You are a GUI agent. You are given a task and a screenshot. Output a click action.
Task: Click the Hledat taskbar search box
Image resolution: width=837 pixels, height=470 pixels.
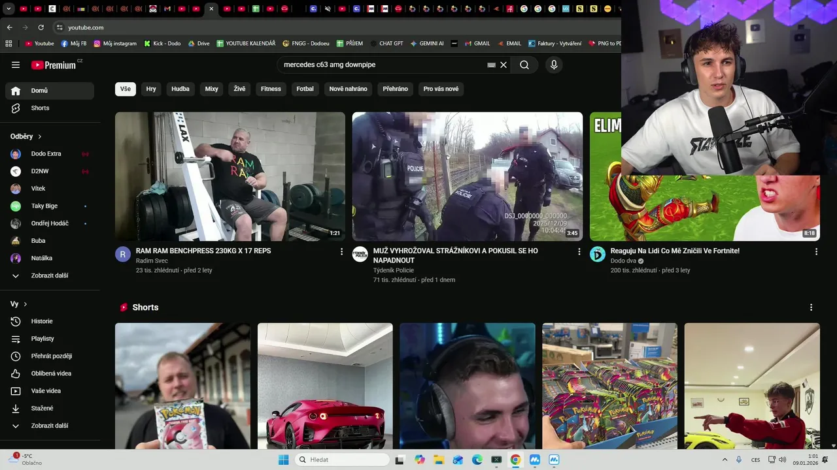pyautogui.click(x=341, y=460)
